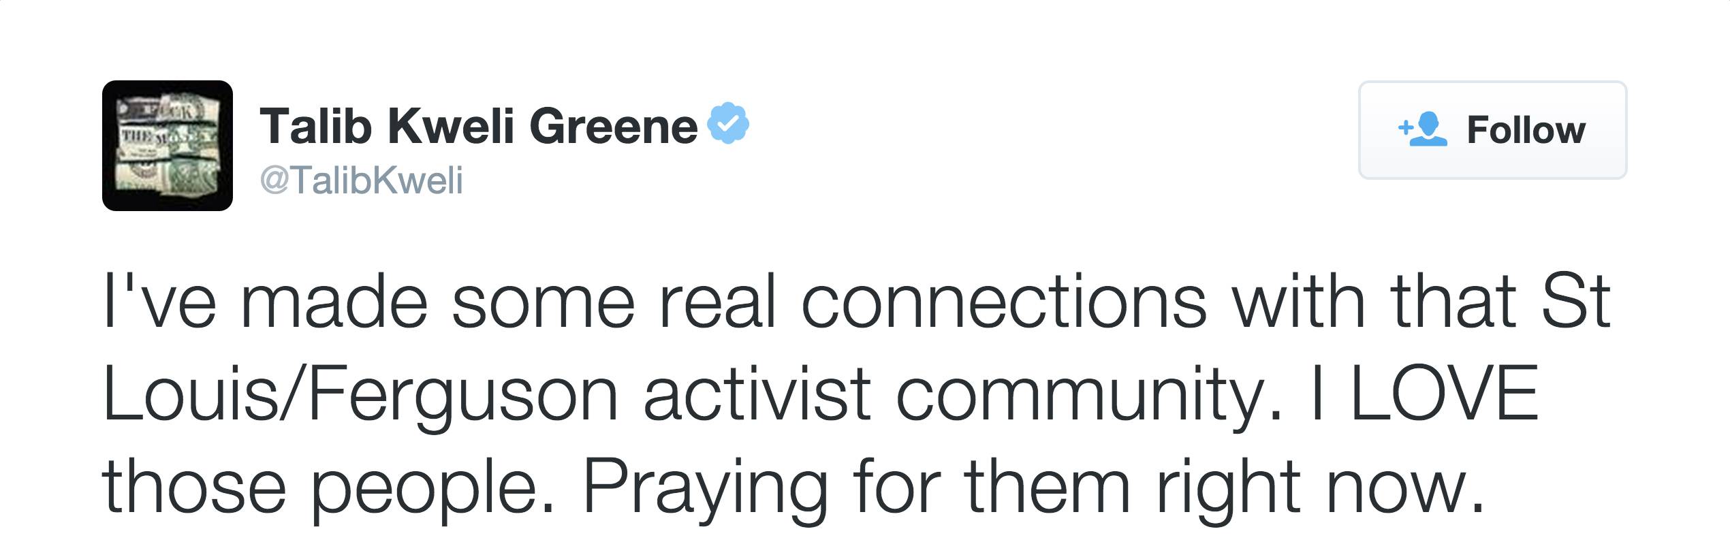Click the blue check seal beside Talib Kweli Greene
Screen dimensions: 1730x557
coord(727,125)
